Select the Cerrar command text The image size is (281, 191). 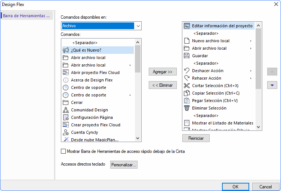(77, 102)
